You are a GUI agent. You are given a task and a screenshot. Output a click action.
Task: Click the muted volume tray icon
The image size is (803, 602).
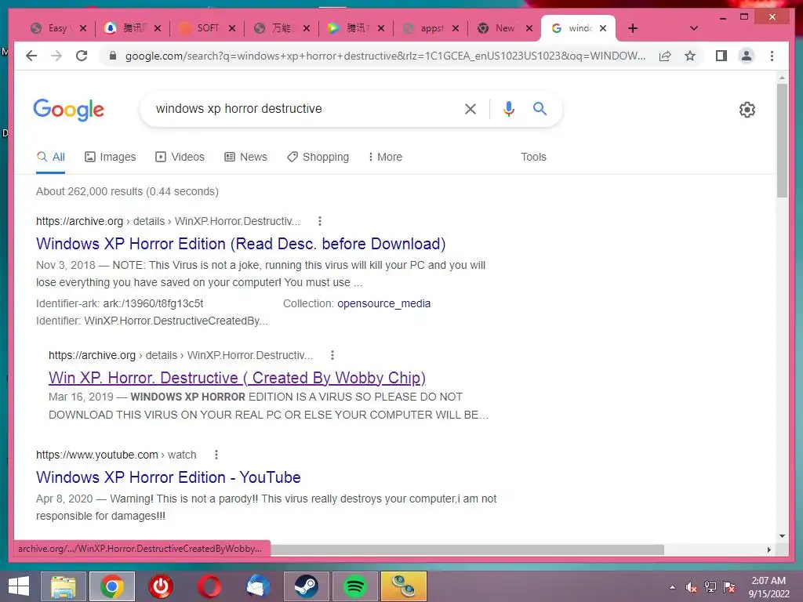tap(692, 587)
